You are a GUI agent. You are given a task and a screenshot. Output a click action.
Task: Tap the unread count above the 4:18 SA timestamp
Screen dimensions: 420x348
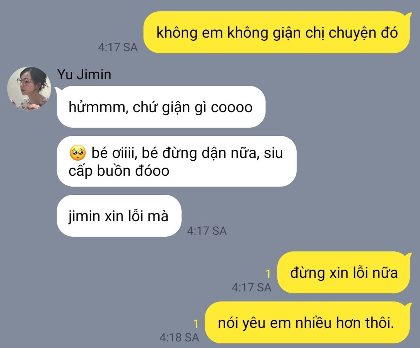(196, 324)
